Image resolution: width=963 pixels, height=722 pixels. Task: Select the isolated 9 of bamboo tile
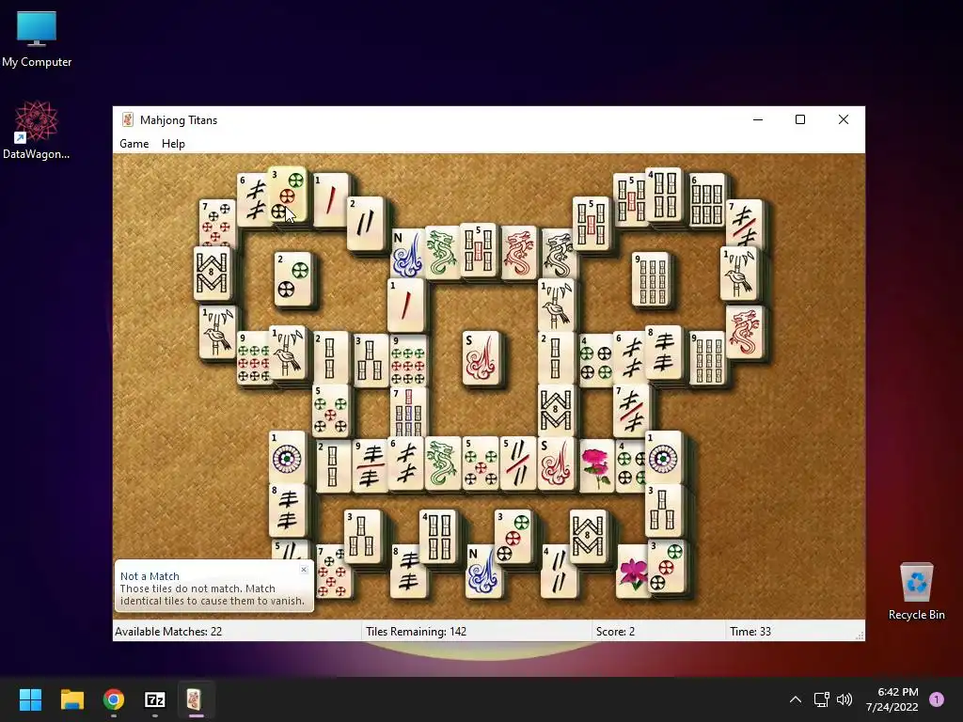click(x=651, y=278)
